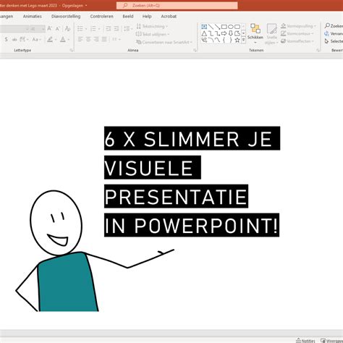Open the Help tab
The width and height of the screenshot is (343, 343).
(147, 17)
